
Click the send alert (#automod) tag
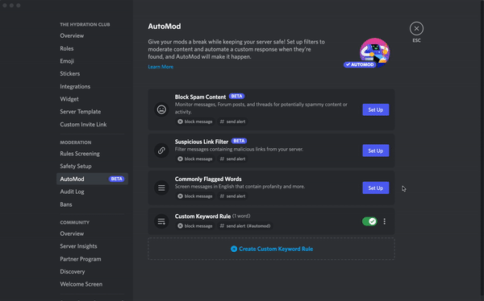point(245,226)
